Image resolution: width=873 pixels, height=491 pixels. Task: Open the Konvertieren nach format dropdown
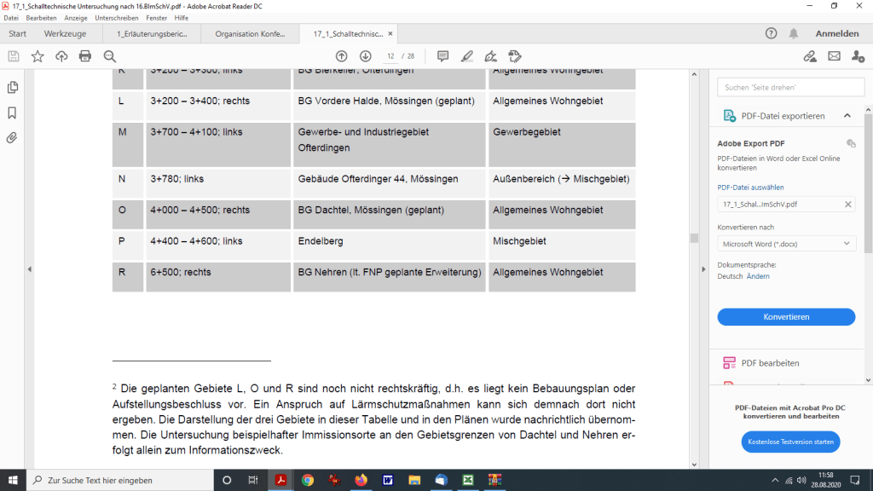[786, 244]
